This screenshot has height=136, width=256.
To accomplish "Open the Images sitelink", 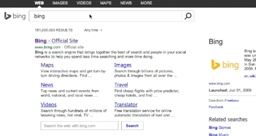I will 123,65.
